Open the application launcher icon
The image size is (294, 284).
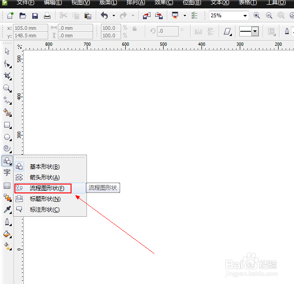(x=175, y=15)
